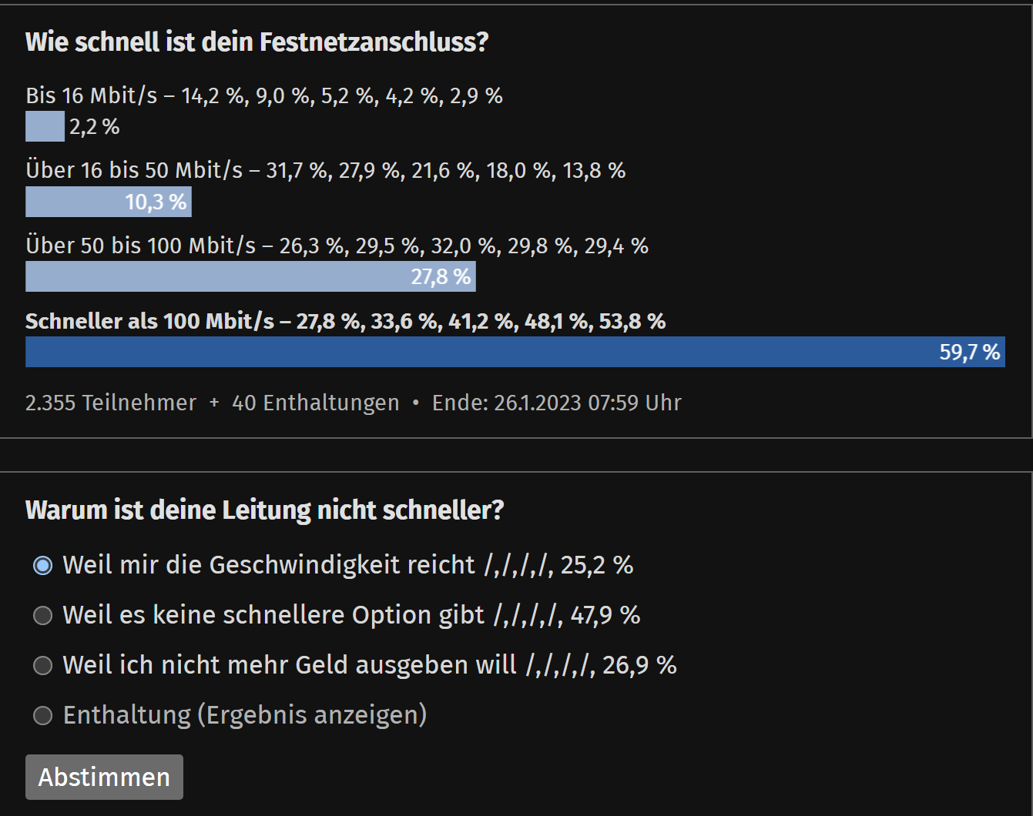Click the 'Bis 16 Mbit/s' option label

click(x=91, y=95)
